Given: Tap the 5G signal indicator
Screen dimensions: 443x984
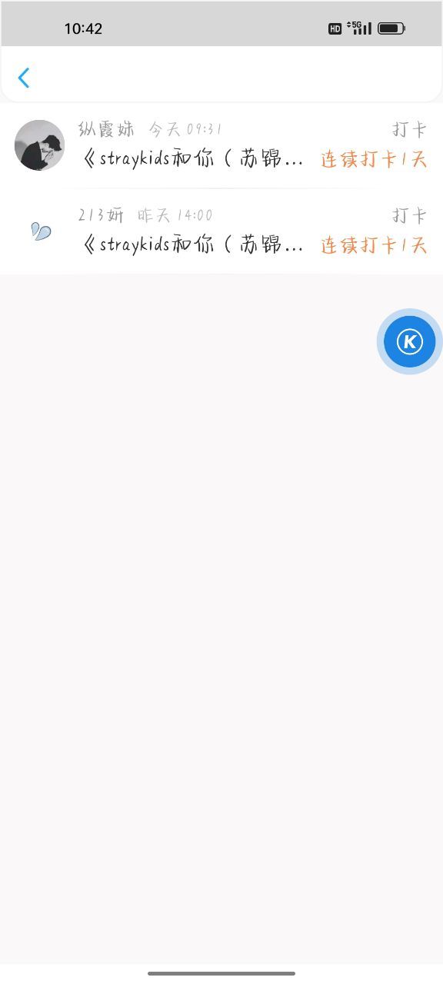Looking at the screenshot, I should pos(359,28).
